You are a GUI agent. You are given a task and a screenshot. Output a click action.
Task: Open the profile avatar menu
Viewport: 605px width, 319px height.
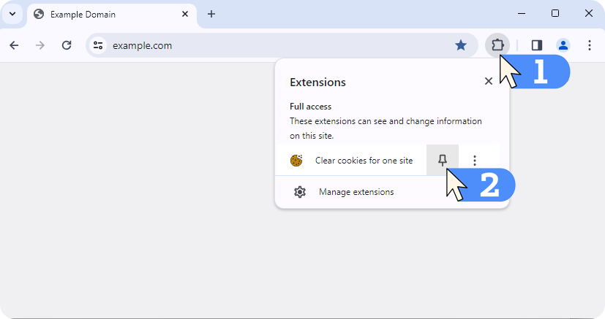click(563, 45)
